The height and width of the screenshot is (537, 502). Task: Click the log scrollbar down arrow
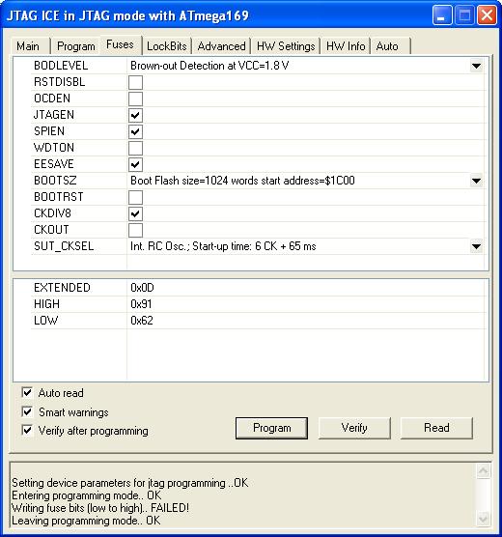[483, 519]
